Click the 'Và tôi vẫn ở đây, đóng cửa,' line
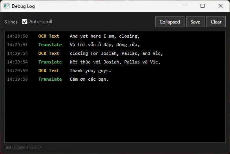The height and width of the screenshot is (154, 230). pos(104,45)
